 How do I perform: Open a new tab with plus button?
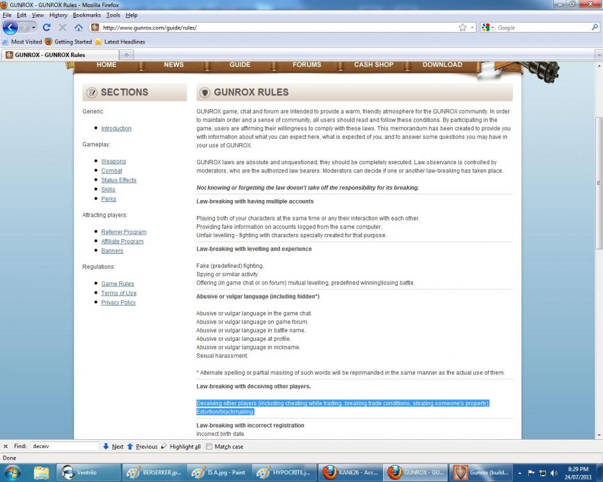click(126, 55)
